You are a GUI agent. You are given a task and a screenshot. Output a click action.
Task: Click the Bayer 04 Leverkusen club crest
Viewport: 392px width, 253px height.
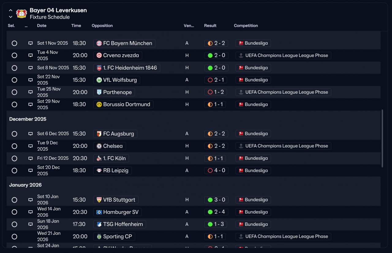coord(22,14)
